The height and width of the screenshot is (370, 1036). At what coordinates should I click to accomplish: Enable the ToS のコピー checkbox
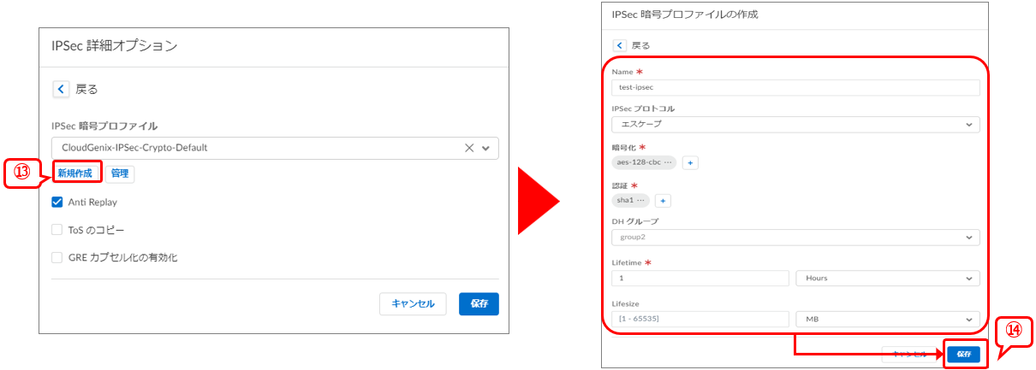[x=57, y=230]
